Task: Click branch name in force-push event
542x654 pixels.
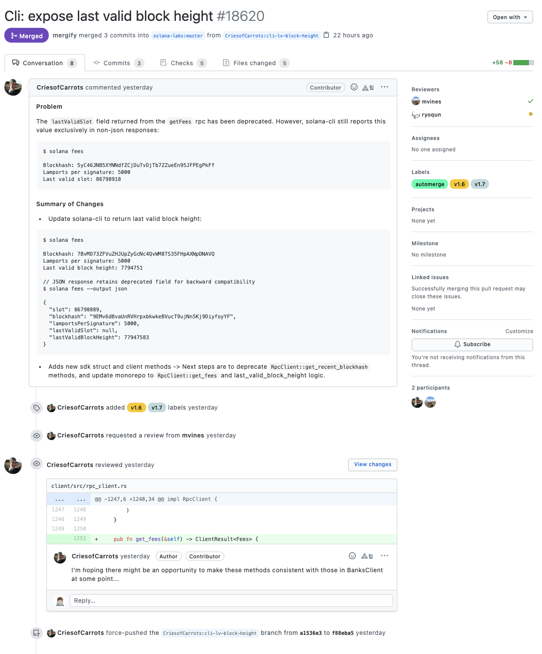Action: pyautogui.click(x=210, y=633)
